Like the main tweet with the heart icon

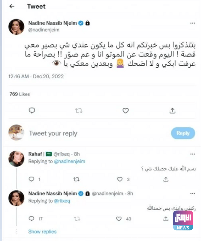click(126, 111)
